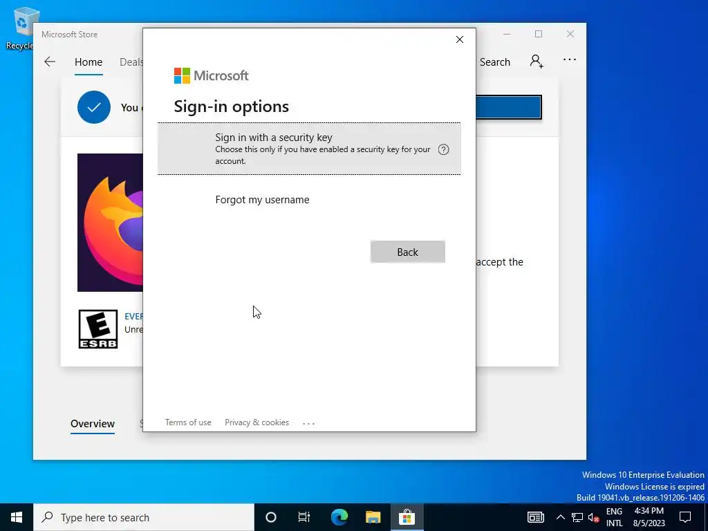The image size is (708, 531).
Task: Click the ENG INTL language indicator
Action: coord(614,517)
